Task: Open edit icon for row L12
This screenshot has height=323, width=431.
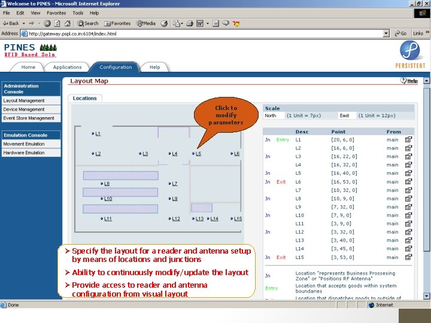Action: point(408,232)
